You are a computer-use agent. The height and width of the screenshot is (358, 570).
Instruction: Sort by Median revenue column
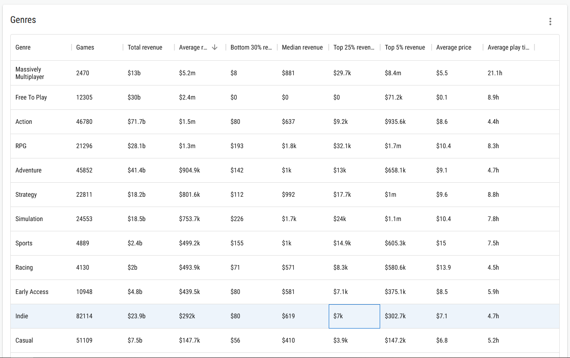click(302, 47)
